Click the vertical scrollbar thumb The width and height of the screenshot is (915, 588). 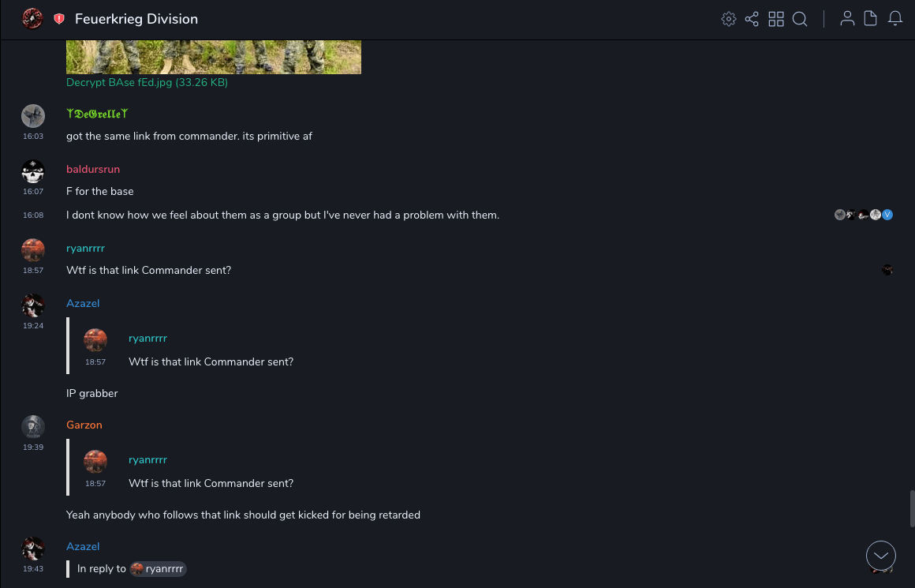912,507
